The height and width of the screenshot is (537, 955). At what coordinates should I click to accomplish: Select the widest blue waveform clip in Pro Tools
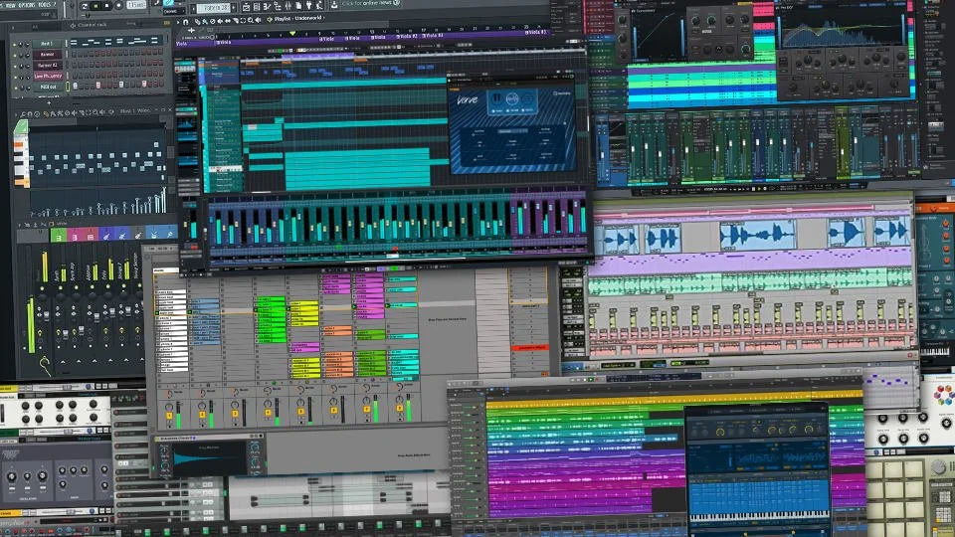(x=757, y=235)
